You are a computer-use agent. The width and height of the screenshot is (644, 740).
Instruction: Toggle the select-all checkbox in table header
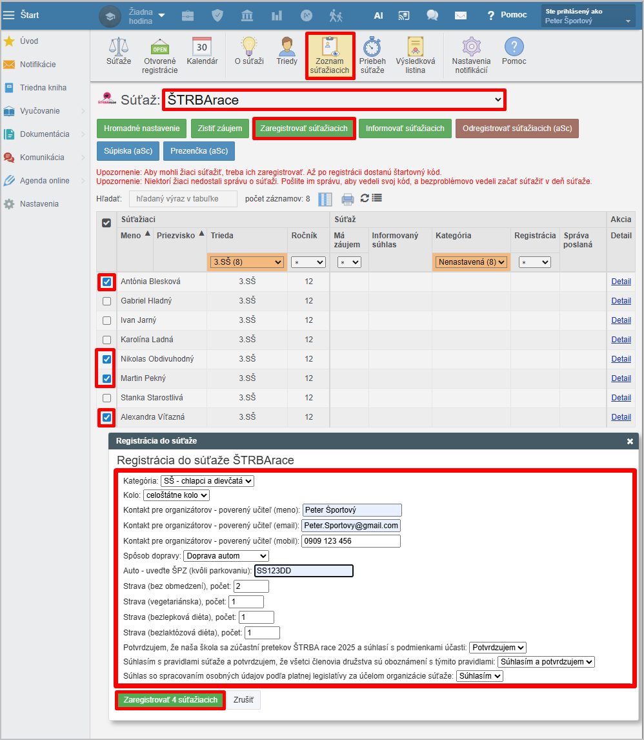click(106, 223)
